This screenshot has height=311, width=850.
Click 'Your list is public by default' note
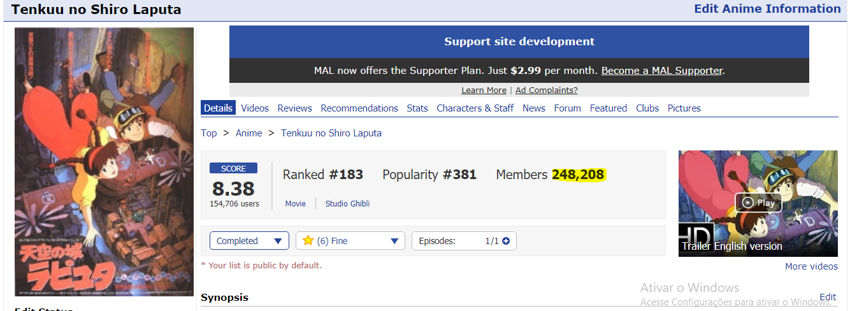261,265
